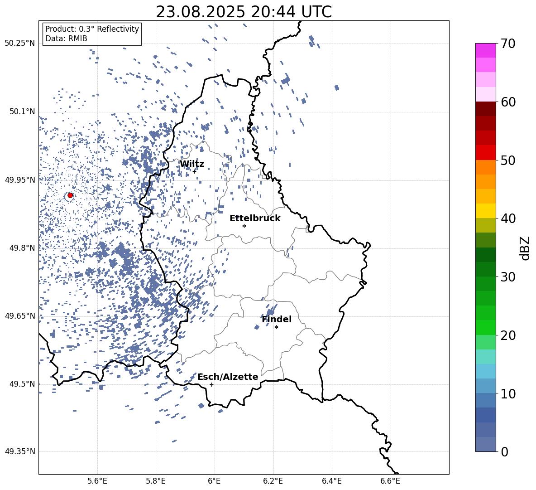Image resolution: width=536 pixels, height=490 pixels.
Task: Pick the bright red colorbar swatch above 50
Action: coord(485,153)
